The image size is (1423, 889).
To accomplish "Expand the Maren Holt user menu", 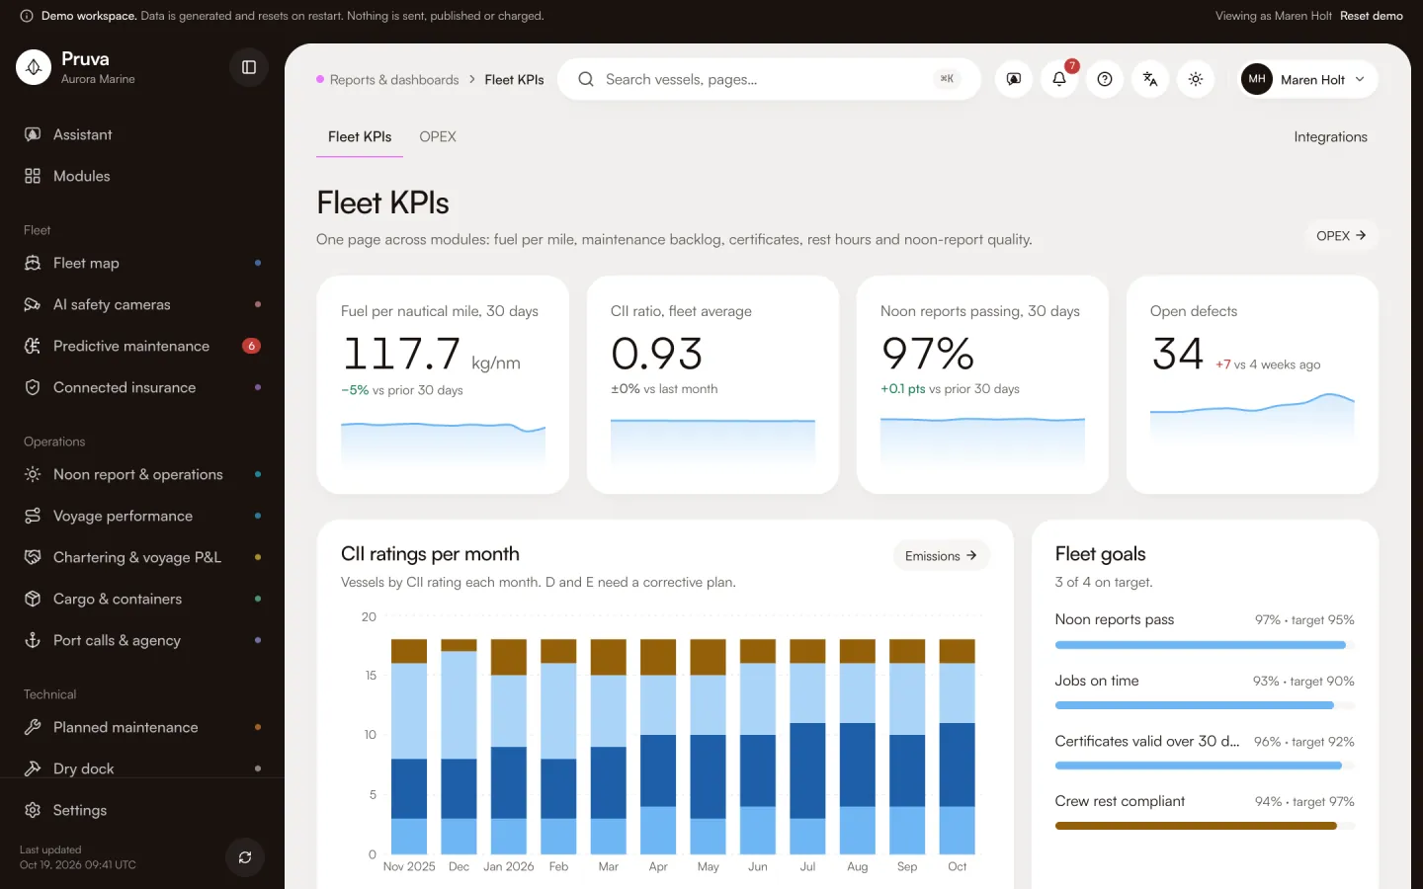I will point(1307,79).
